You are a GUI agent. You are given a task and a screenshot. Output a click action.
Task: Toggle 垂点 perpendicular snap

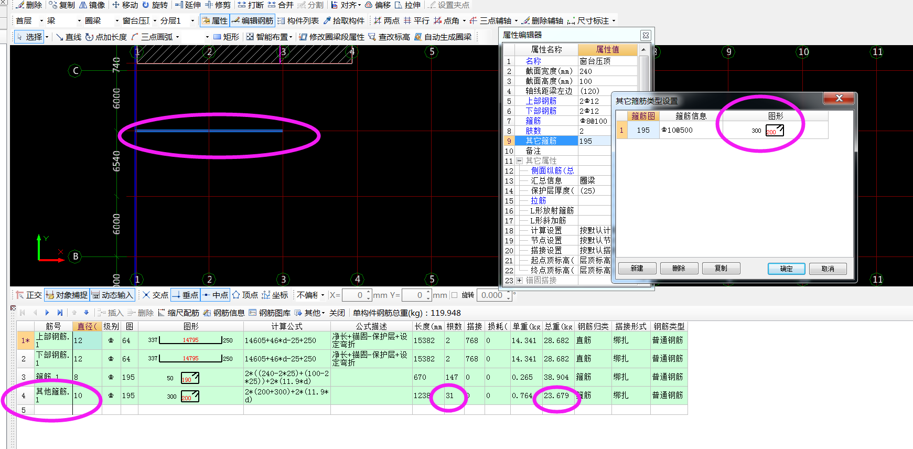tap(185, 295)
